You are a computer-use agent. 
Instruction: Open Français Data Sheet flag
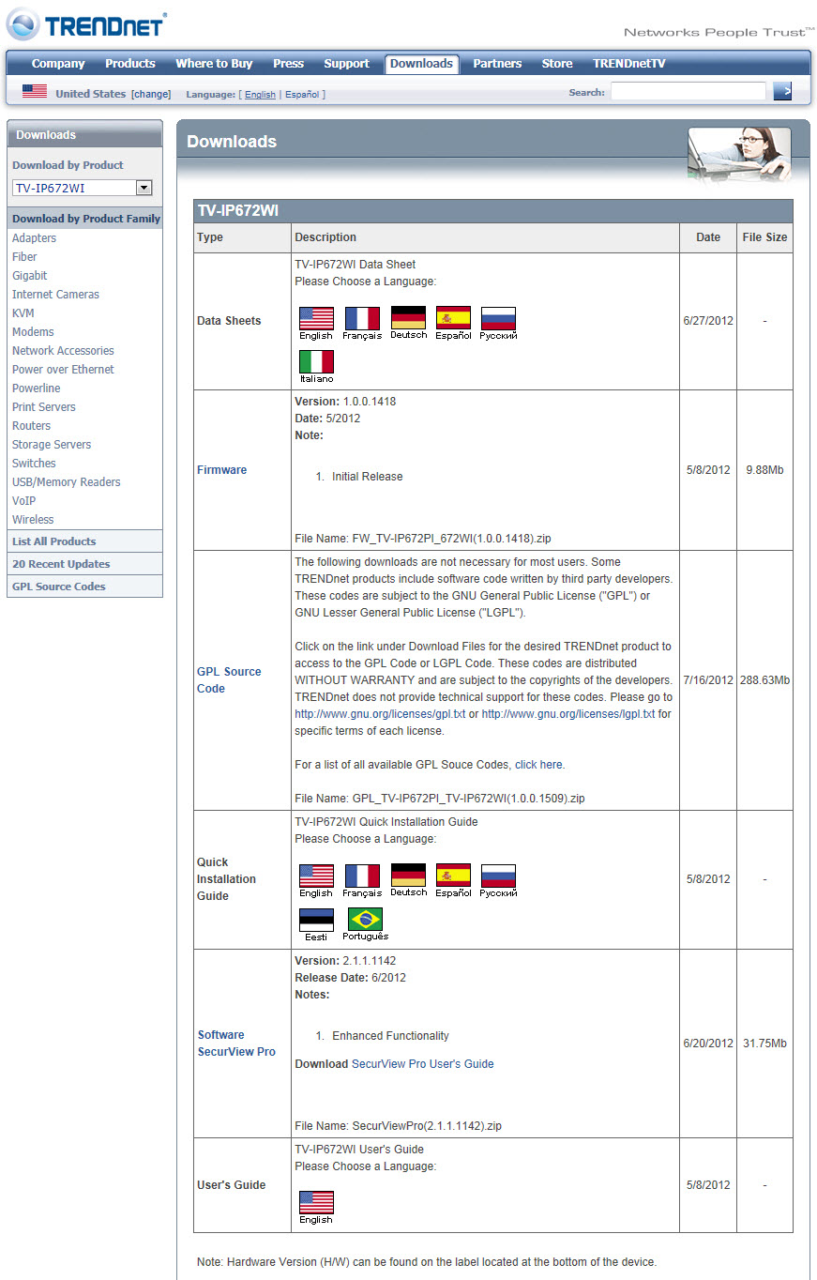pos(362,318)
